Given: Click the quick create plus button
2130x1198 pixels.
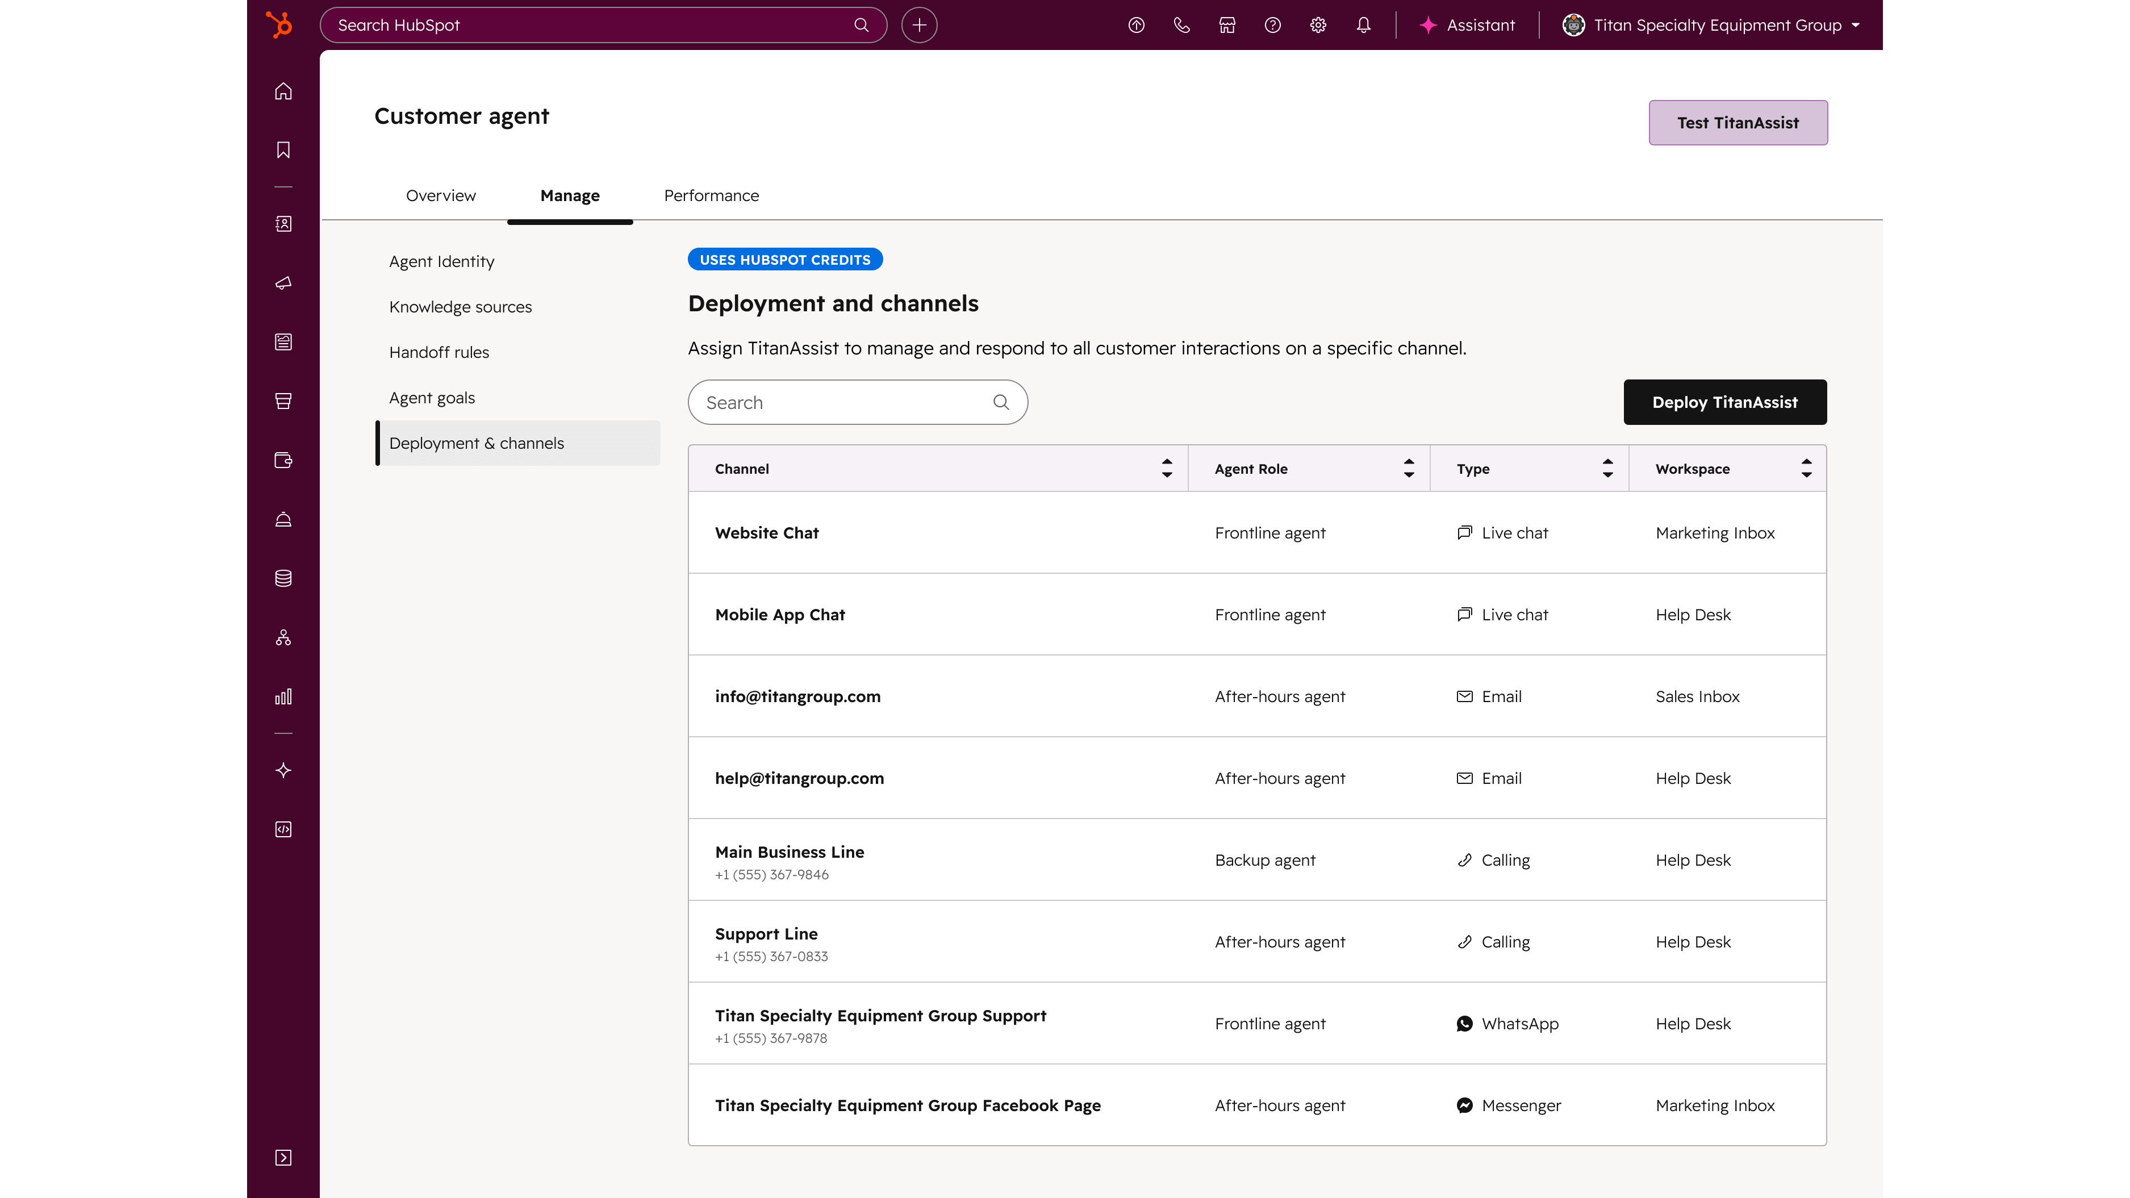Looking at the screenshot, I should tap(918, 25).
